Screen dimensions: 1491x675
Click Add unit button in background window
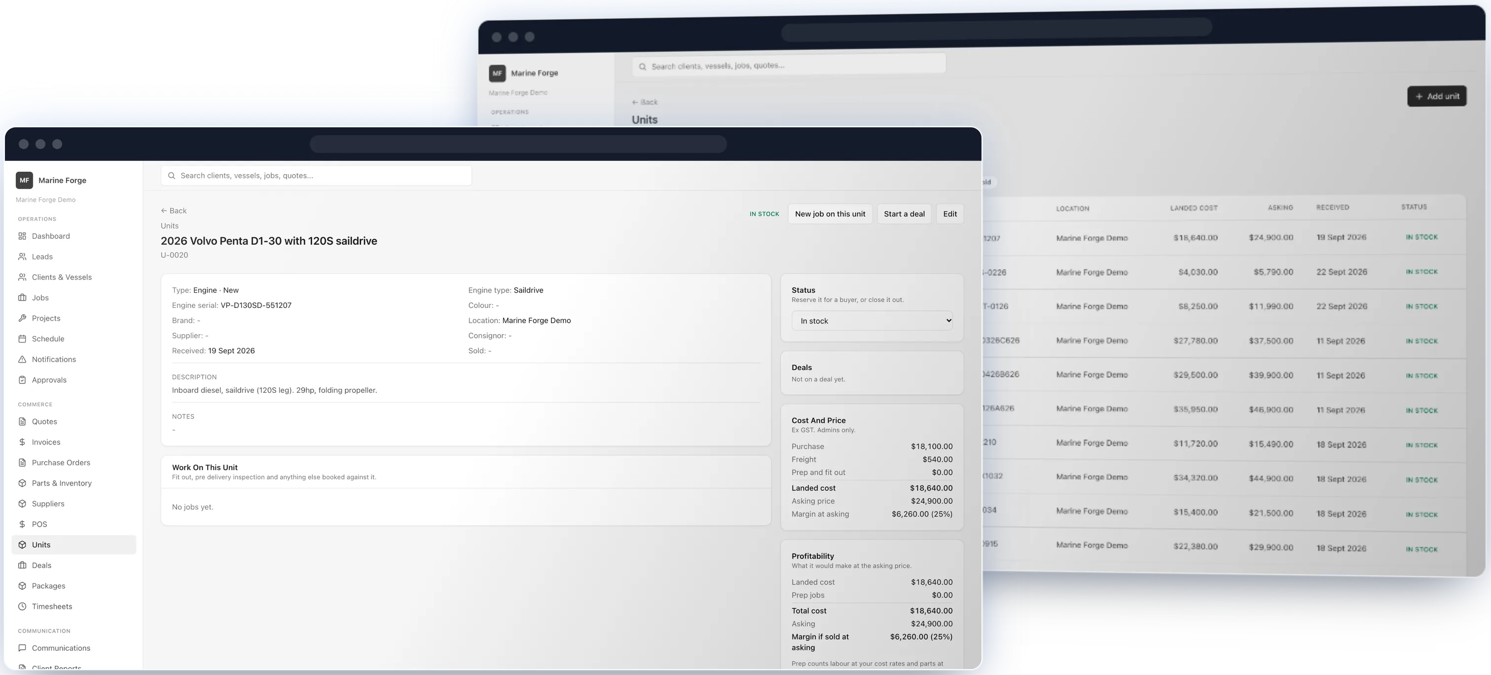pos(1437,96)
